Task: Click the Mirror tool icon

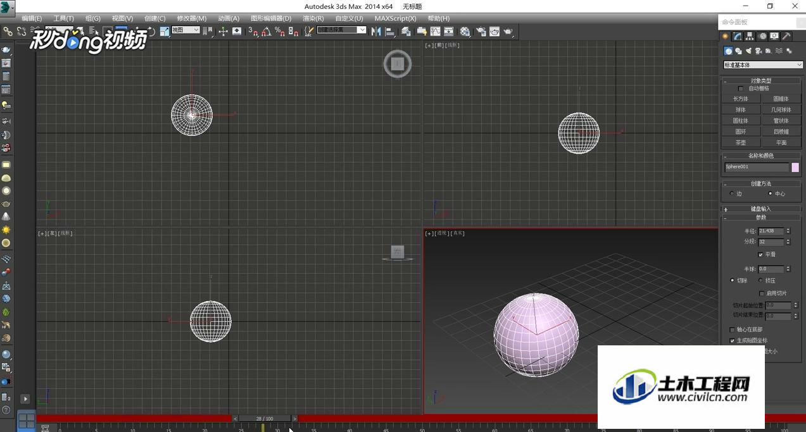Action: [376, 31]
